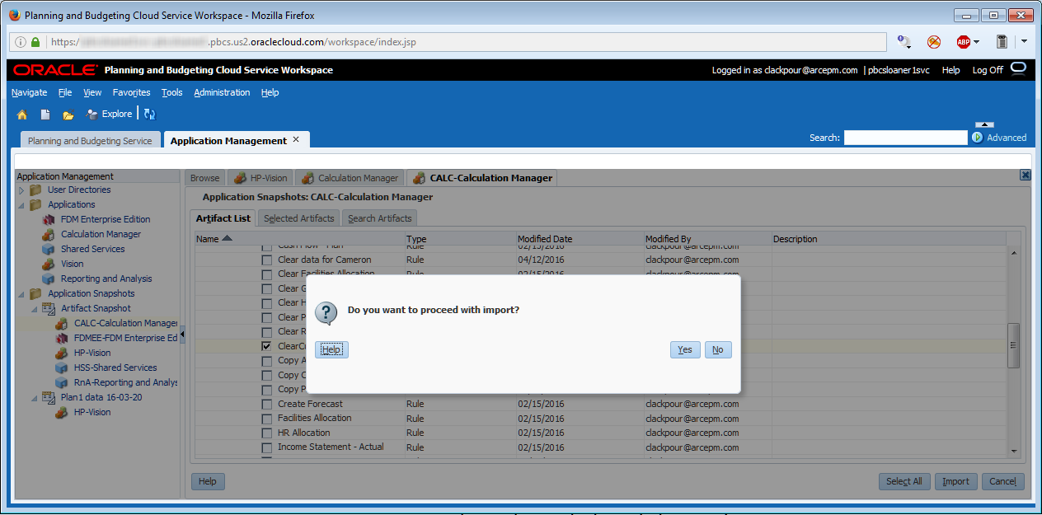This screenshot has height=515, width=1042.
Task: Check the Create Forecast checkbox
Action: (266, 405)
